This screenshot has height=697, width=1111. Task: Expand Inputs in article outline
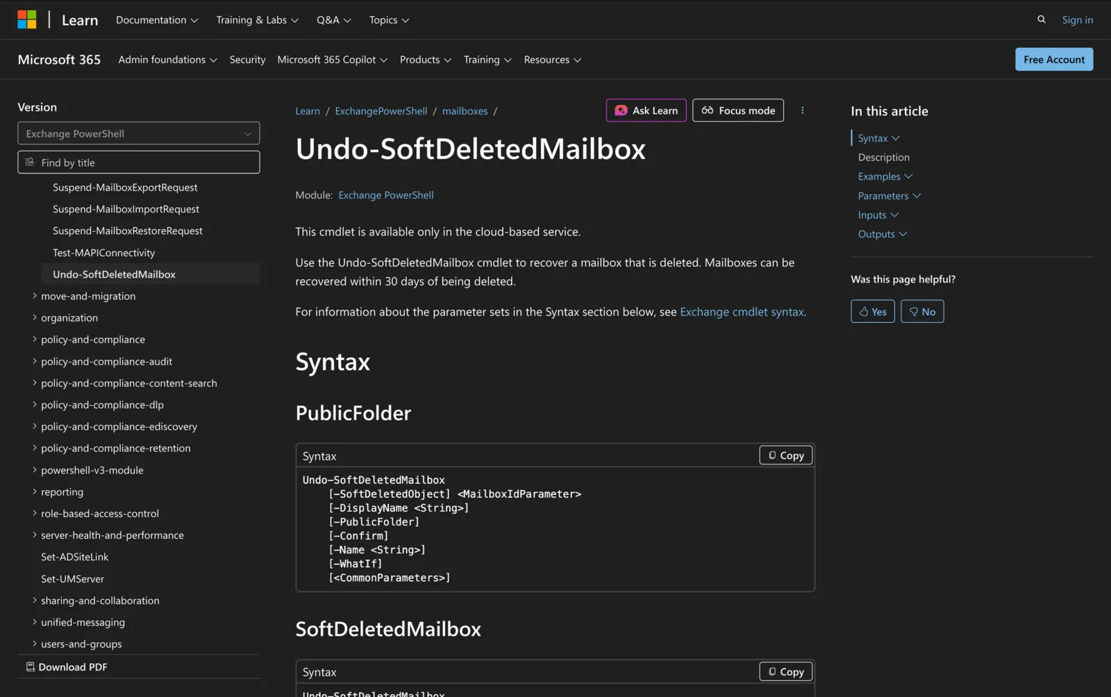(x=878, y=215)
